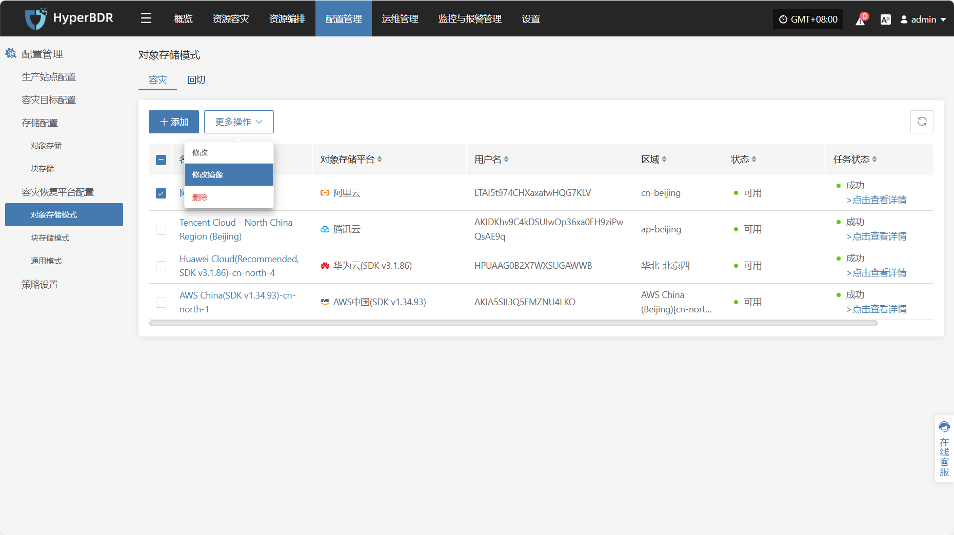Select 删除 from the dropdown menu
954x535 pixels.
coord(229,197)
